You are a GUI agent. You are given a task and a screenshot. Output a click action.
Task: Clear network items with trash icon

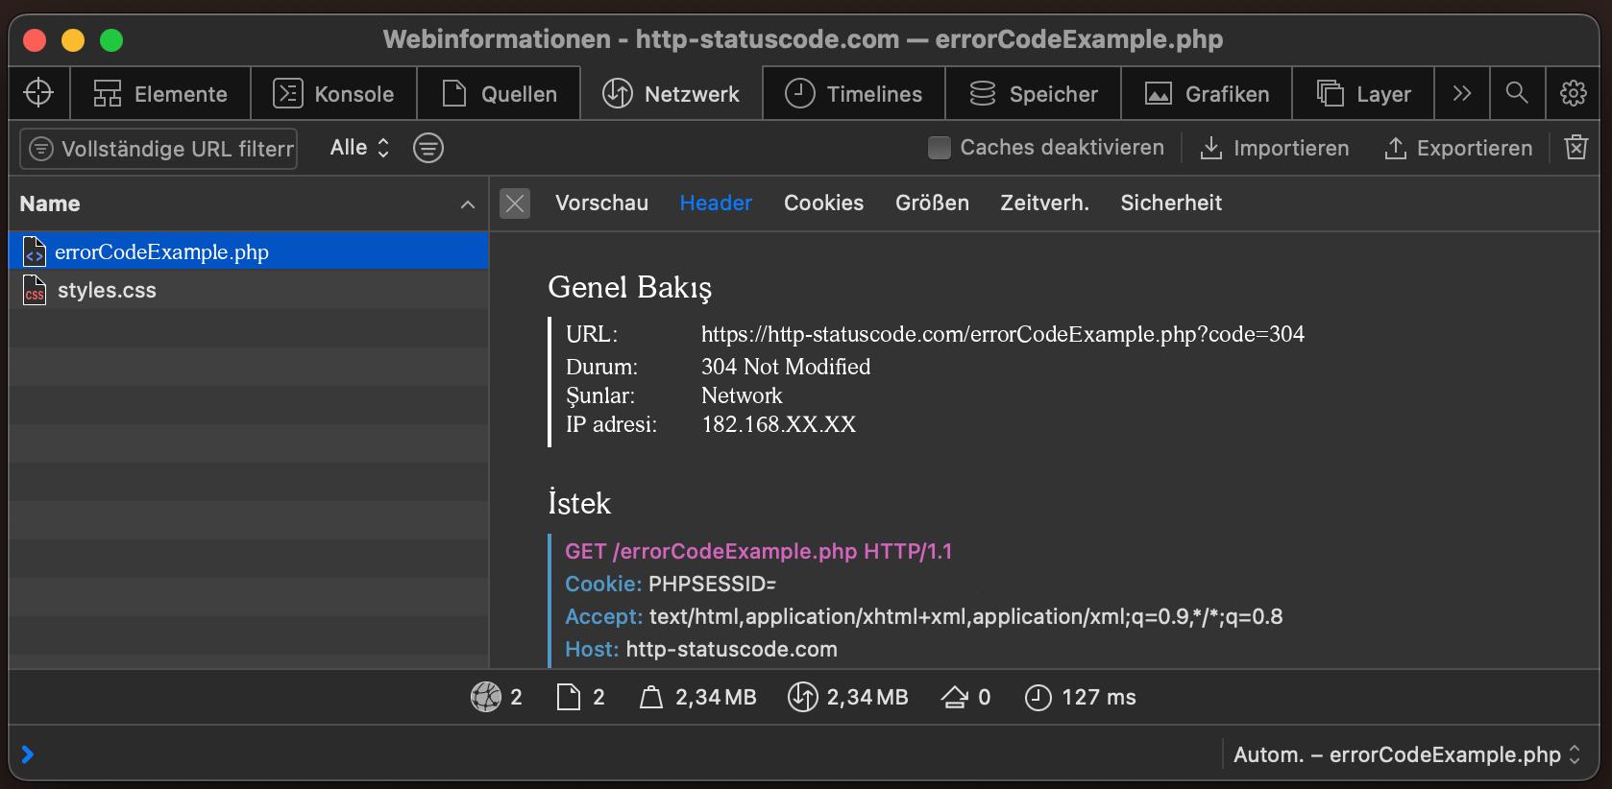pyautogui.click(x=1576, y=147)
